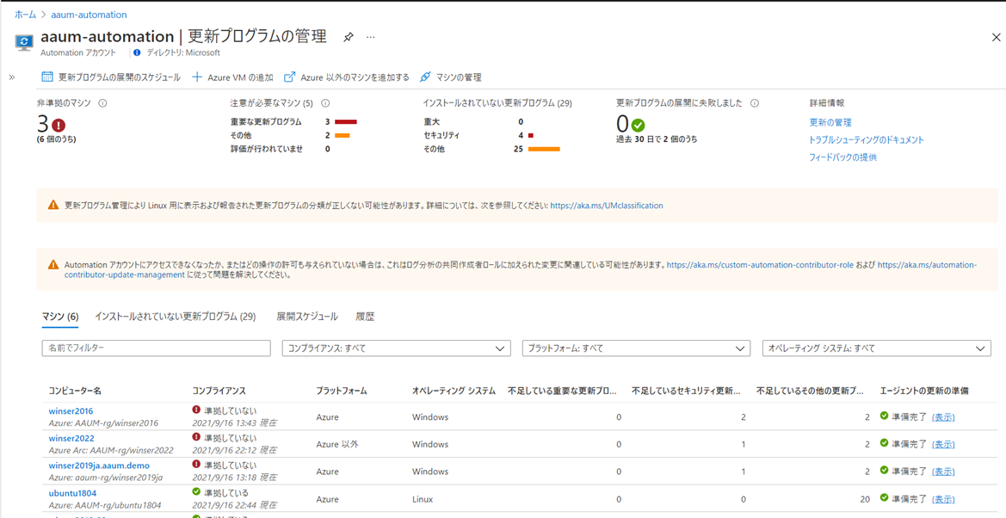The height and width of the screenshot is (518, 1006).
Task: Switch to the 展開スケジュール tab
Action: pyautogui.click(x=306, y=317)
